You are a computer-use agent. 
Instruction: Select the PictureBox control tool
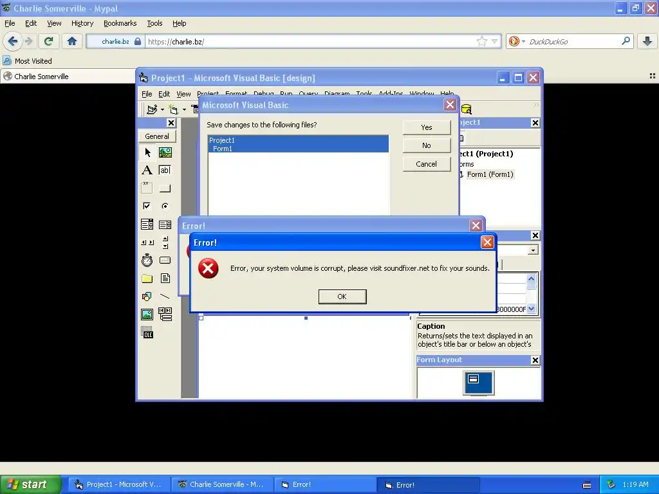tap(165, 152)
